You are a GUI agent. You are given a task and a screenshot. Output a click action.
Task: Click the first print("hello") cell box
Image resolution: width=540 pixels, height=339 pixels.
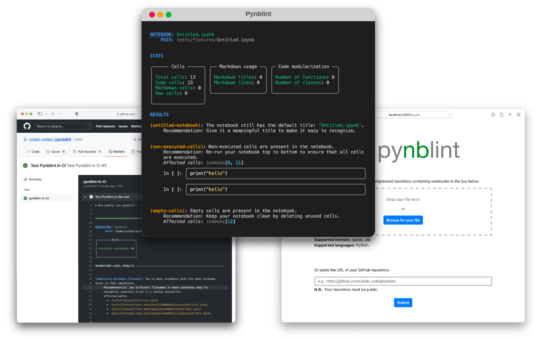[x=275, y=174]
